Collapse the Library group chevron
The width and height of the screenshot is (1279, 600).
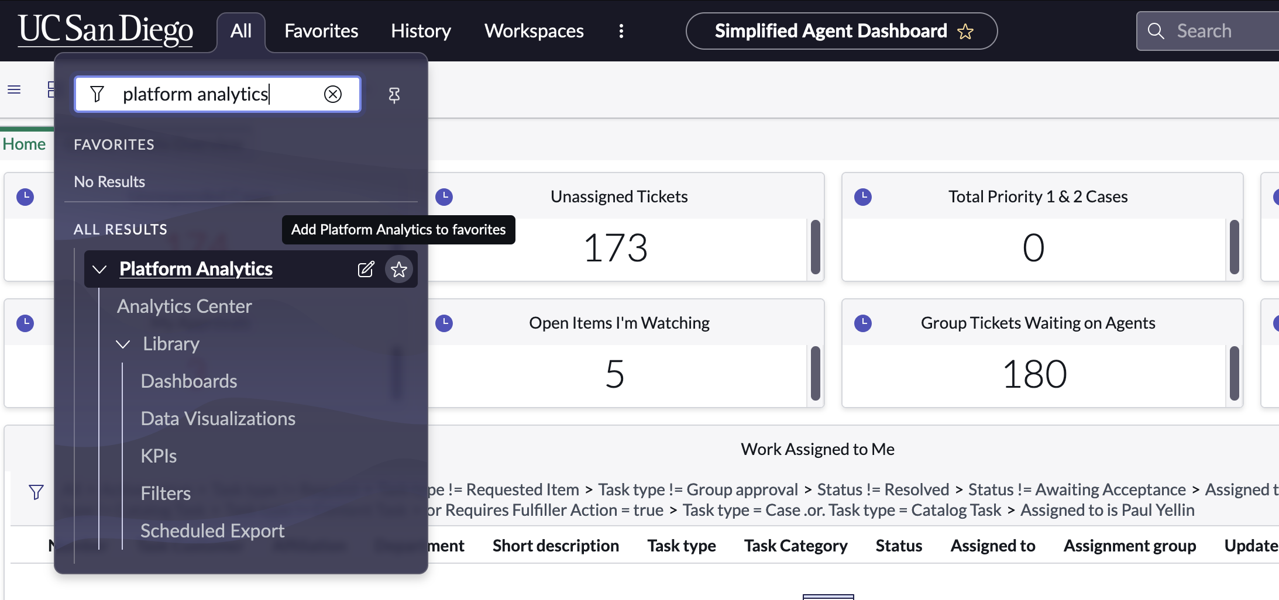(x=123, y=344)
